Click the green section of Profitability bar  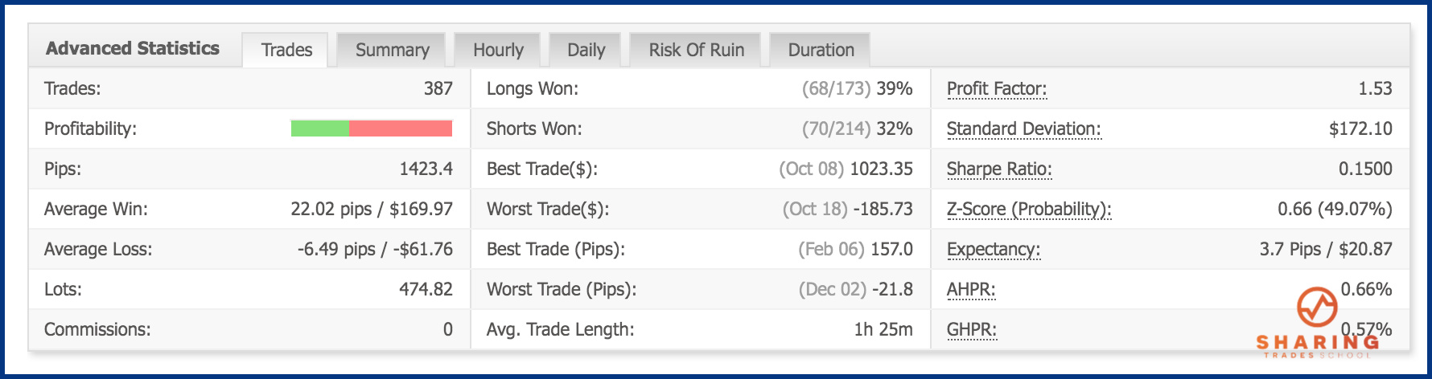tap(320, 128)
